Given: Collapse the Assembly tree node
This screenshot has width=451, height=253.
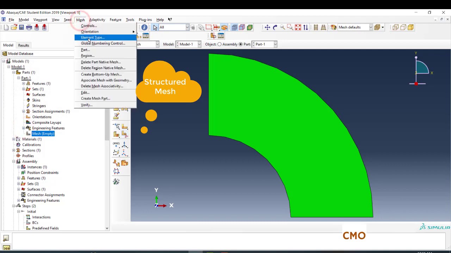Looking at the screenshot, I should (14, 162).
